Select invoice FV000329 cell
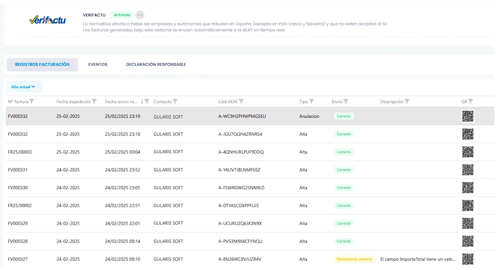 18,223
